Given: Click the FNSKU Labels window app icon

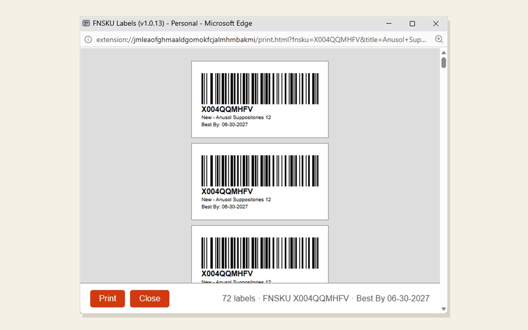Looking at the screenshot, I should 86,24.
